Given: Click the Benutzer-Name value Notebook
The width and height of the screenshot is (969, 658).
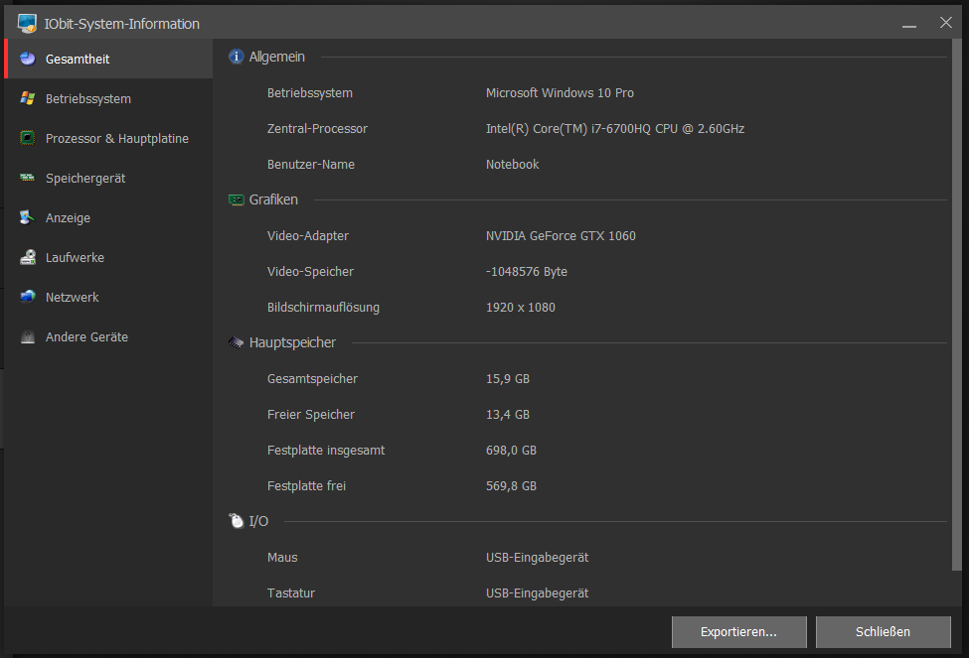Looking at the screenshot, I should click(512, 164).
